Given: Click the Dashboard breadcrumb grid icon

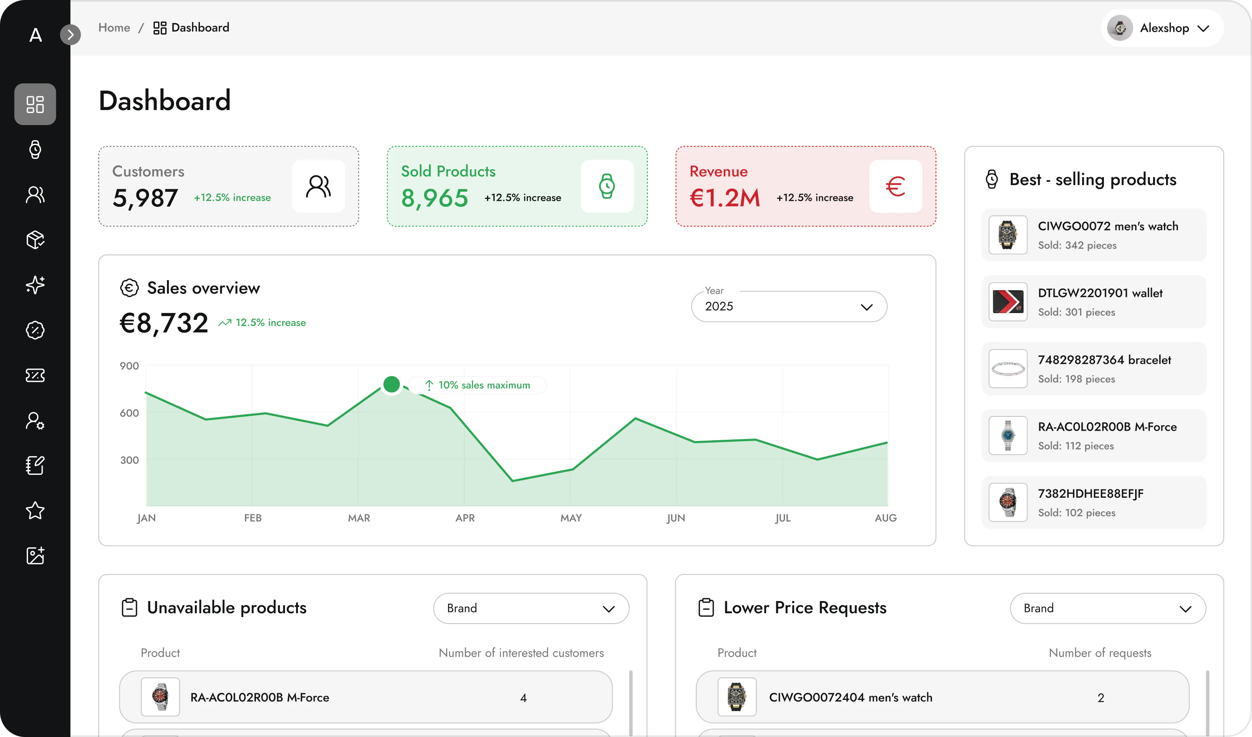Looking at the screenshot, I should coord(159,28).
